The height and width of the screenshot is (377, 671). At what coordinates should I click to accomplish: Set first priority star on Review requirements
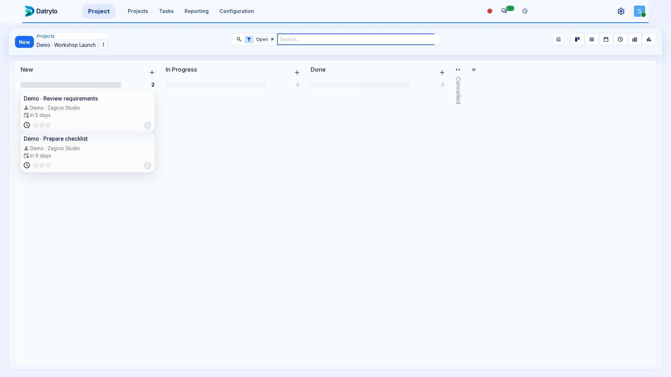tap(36, 125)
